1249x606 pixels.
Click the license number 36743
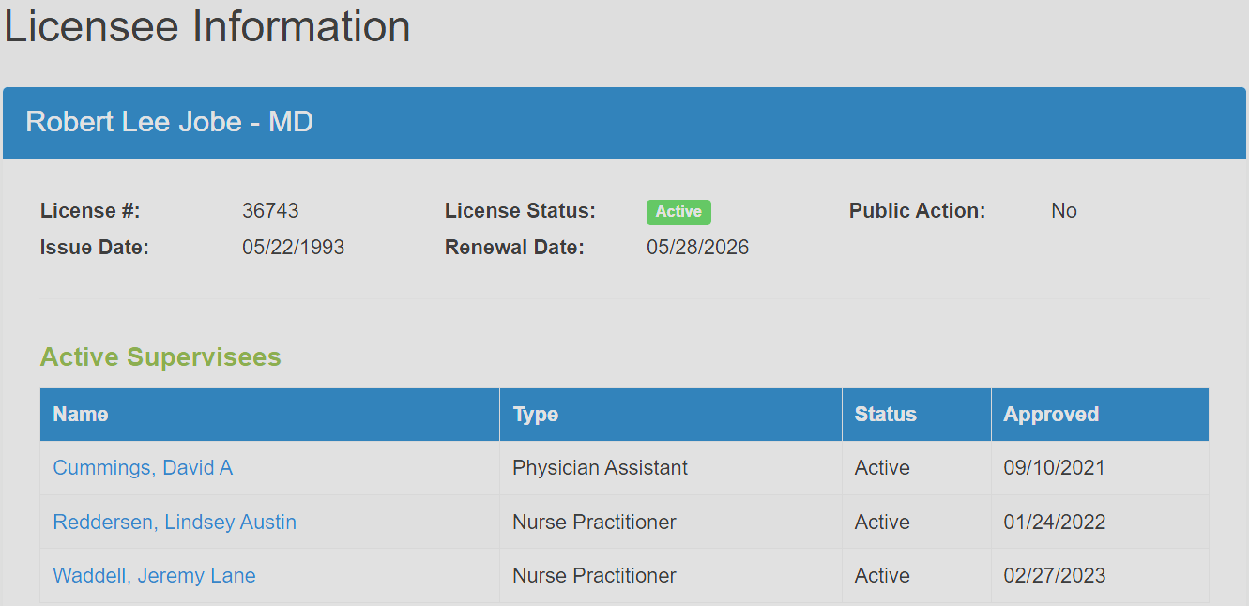click(270, 211)
